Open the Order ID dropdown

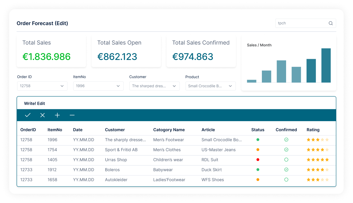pyautogui.click(x=42, y=86)
